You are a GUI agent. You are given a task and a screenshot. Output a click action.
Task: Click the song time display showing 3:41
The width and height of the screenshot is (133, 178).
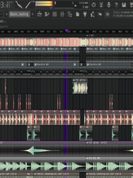[x=6, y=5]
